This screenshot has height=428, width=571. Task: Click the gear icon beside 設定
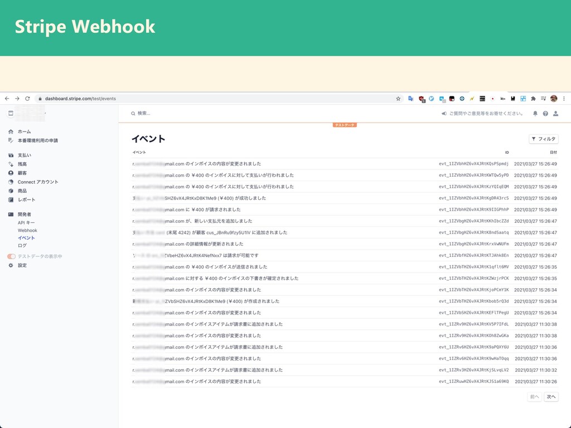coord(11,266)
